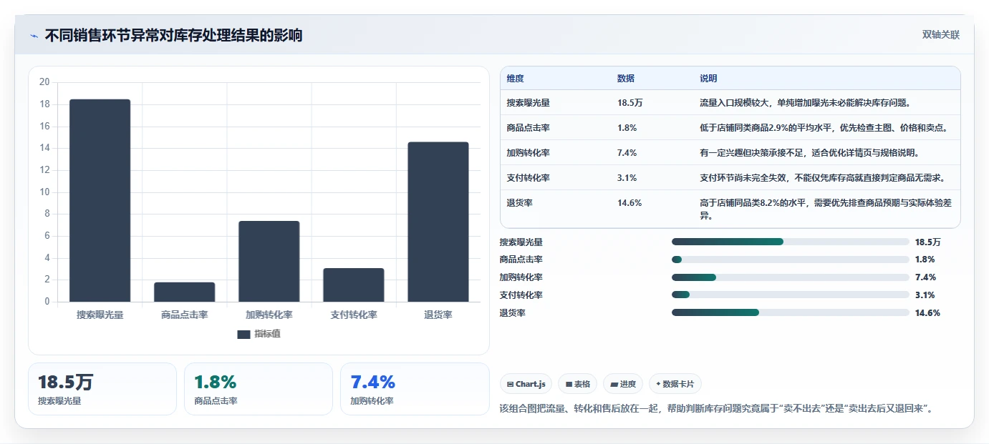Click the 退货率 x-axis label under the chart
This screenshot has height=444, width=989.
click(x=438, y=315)
